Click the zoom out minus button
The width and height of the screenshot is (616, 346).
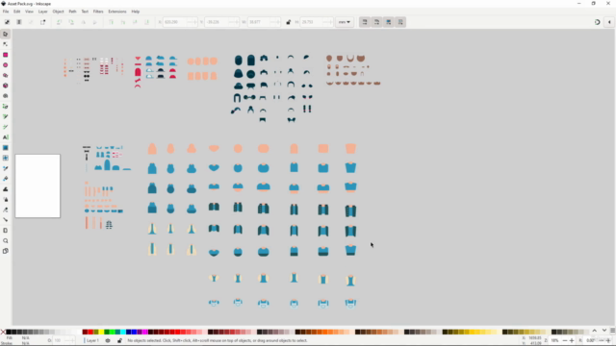(x=565, y=340)
